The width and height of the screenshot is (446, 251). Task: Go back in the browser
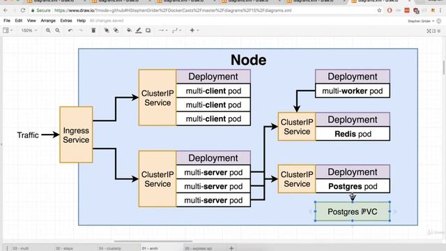coord(6,10)
